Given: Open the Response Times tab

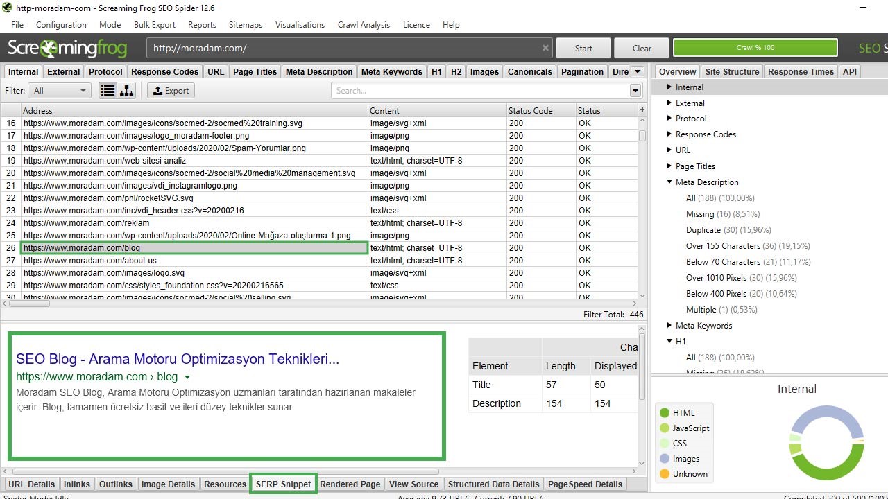Looking at the screenshot, I should click(801, 71).
